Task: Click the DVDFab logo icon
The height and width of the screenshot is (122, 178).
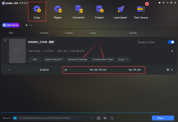Action: [4, 3]
